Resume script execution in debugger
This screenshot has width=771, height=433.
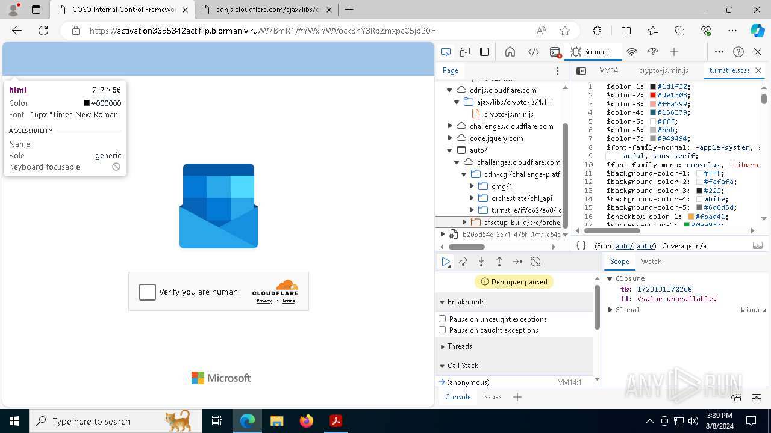446,262
